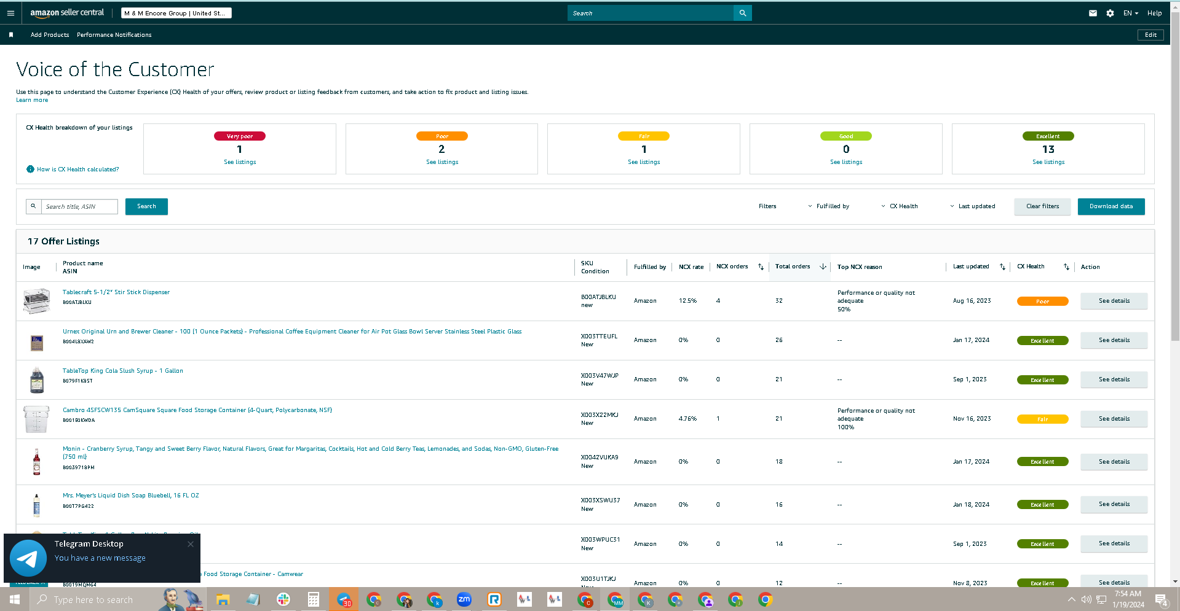The image size is (1180, 611).
Task: Click the Windows Start button
Action: [x=15, y=599]
